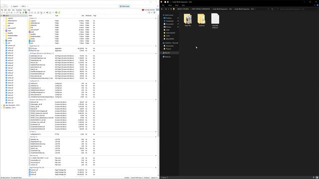The width and height of the screenshot is (319, 179).
Task: Collapse the Config text group
Action: tap(156, 81)
